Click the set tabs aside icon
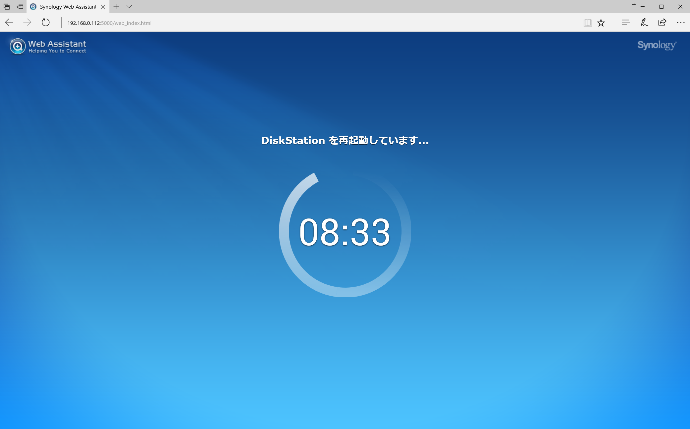This screenshot has height=429, width=690. [20, 7]
